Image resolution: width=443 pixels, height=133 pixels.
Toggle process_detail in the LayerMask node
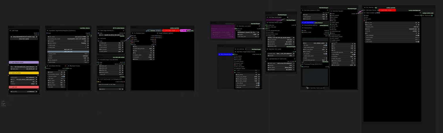(68, 54)
